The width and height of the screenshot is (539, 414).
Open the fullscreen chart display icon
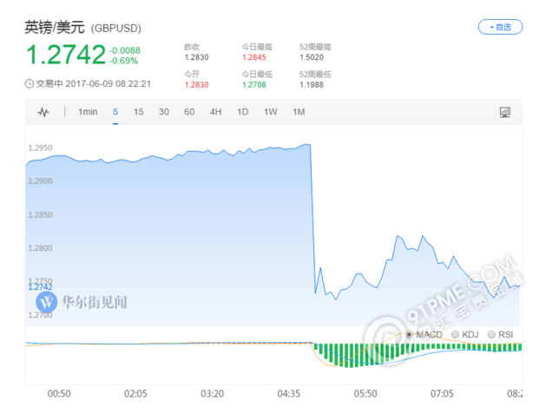pyautogui.click(x=505, y=112)
